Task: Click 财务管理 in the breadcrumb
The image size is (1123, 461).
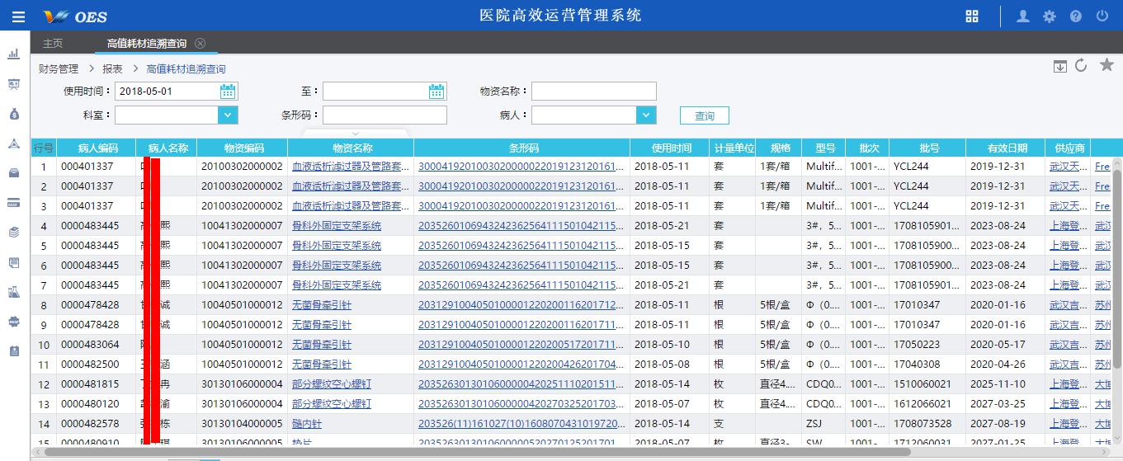Action: [59, 69]
